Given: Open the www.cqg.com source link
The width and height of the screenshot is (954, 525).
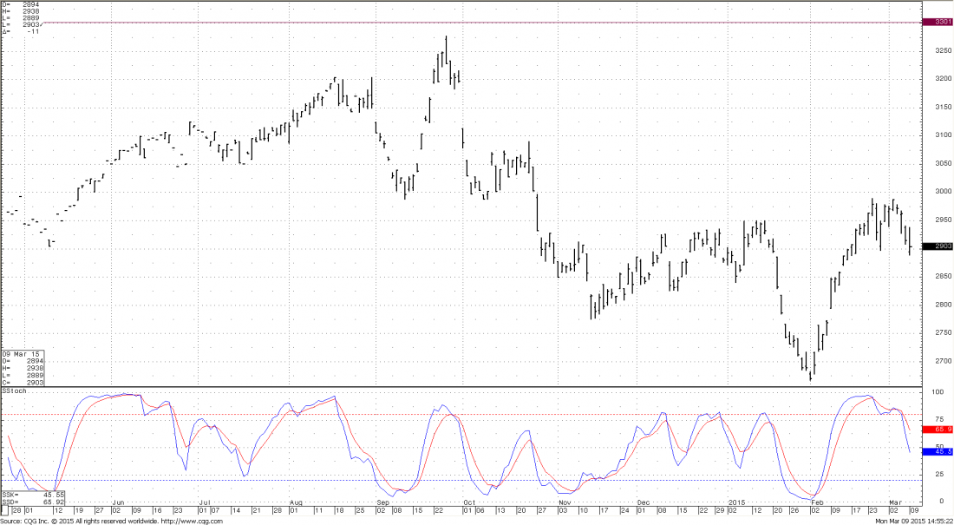Looking at the screenshot, I should pos(198,521).
